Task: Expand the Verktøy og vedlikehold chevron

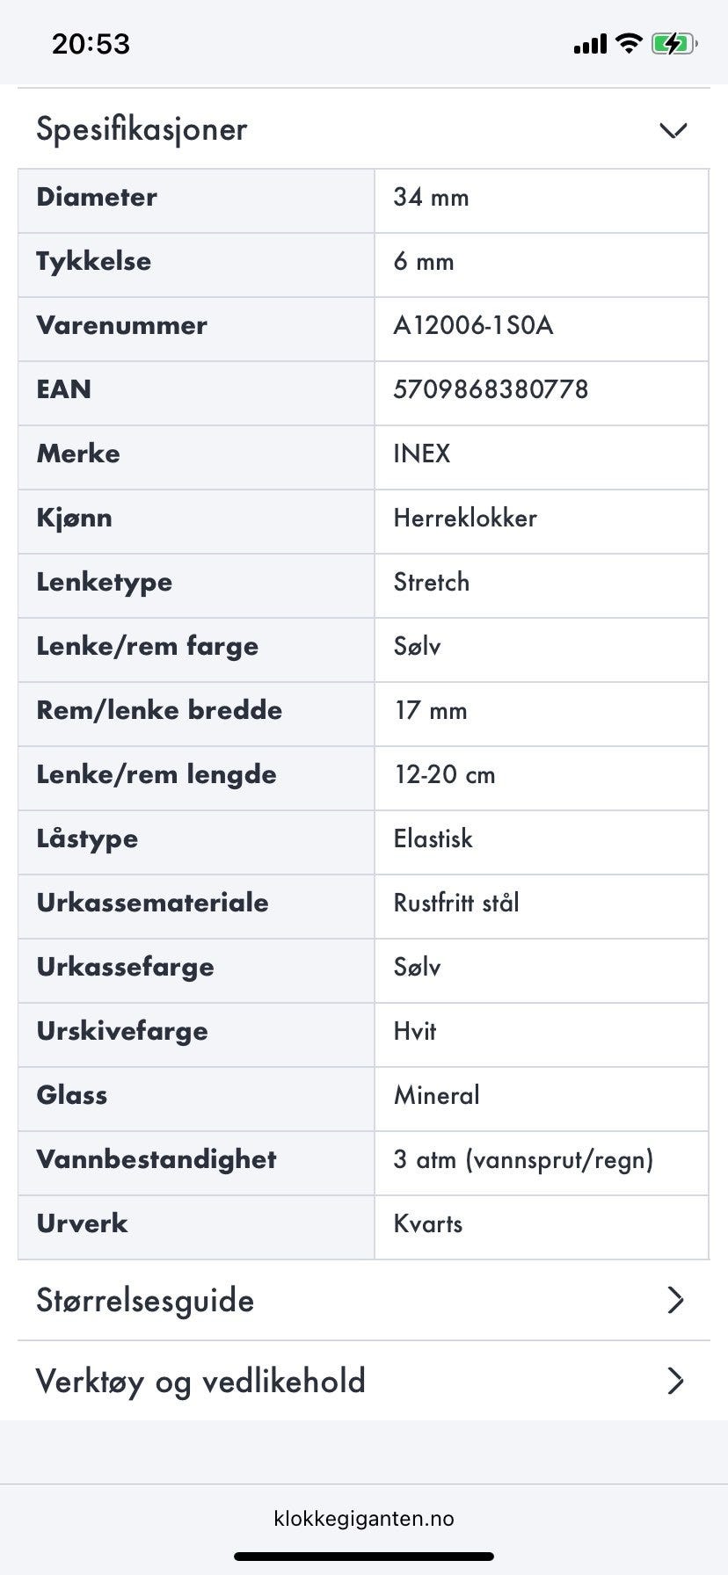Action: [x=674, y=1381]
